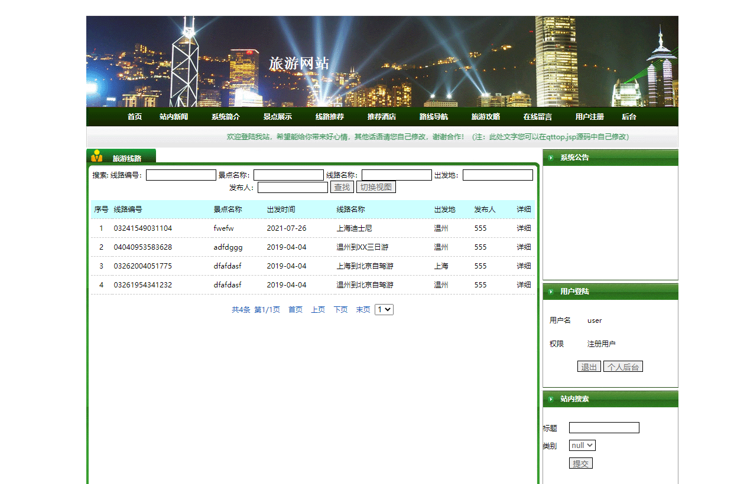This screenshot has height=484, width=747.
Task: Open the 类别 dropdown showing null
Action: point(582,445)
